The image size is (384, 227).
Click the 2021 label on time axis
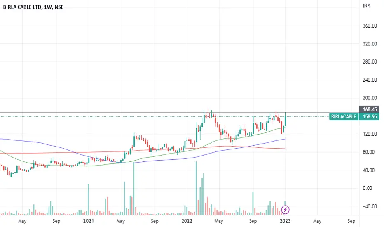click(x=89, y=221)
